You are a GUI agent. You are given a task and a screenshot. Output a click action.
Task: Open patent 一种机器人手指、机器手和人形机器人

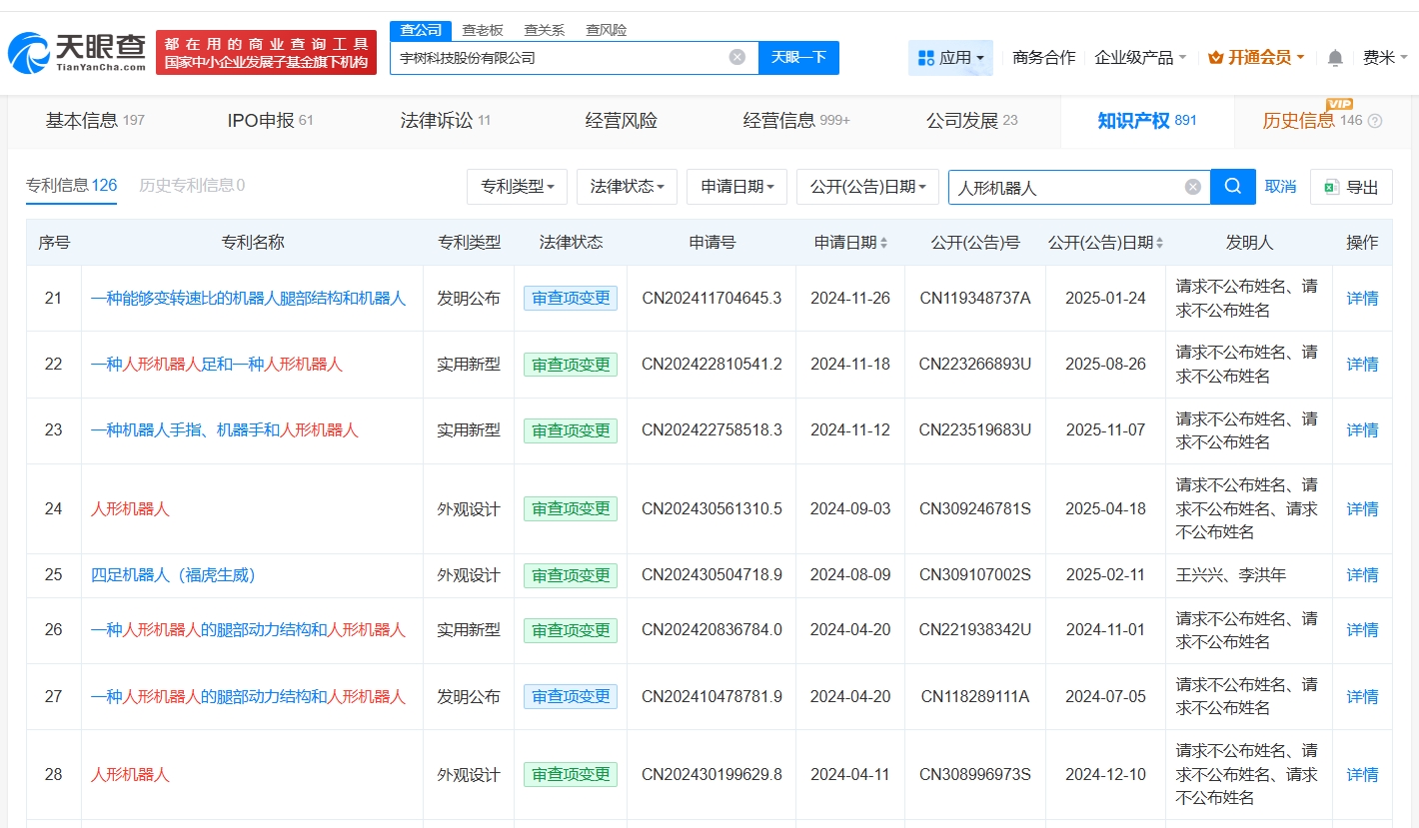[225, 430]
